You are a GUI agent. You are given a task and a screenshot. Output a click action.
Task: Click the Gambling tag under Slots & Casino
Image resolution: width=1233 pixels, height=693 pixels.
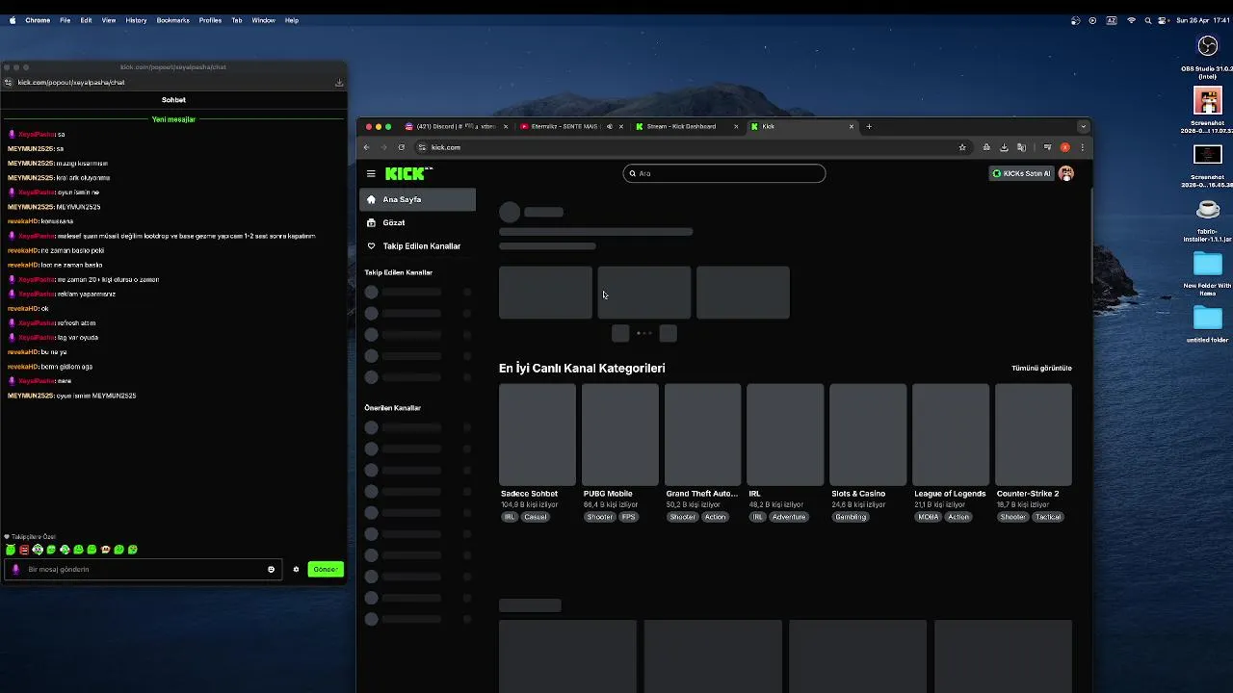pyautogui.click(x=851, y=517)
